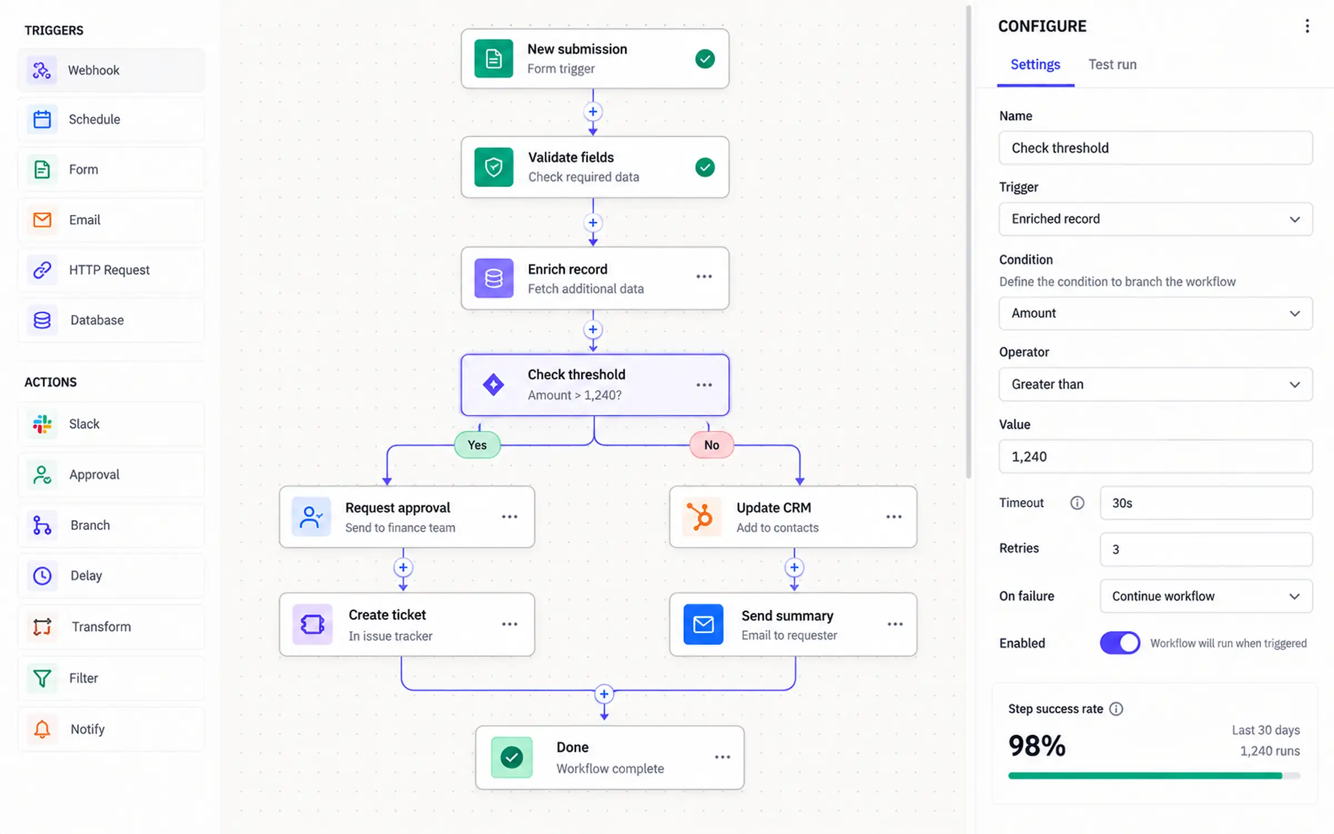Click the Database trigger icon

(42, 320)
